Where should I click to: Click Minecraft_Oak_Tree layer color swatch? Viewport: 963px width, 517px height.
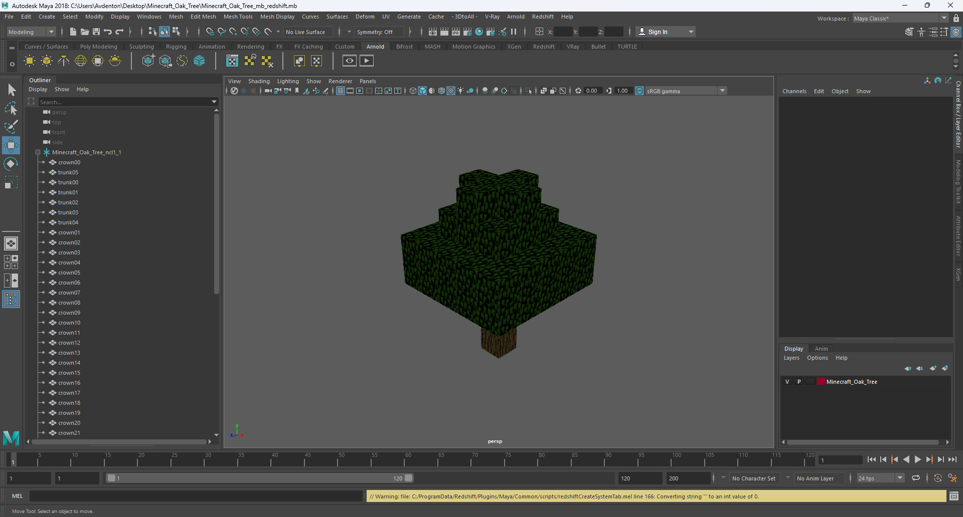[821, 382]
